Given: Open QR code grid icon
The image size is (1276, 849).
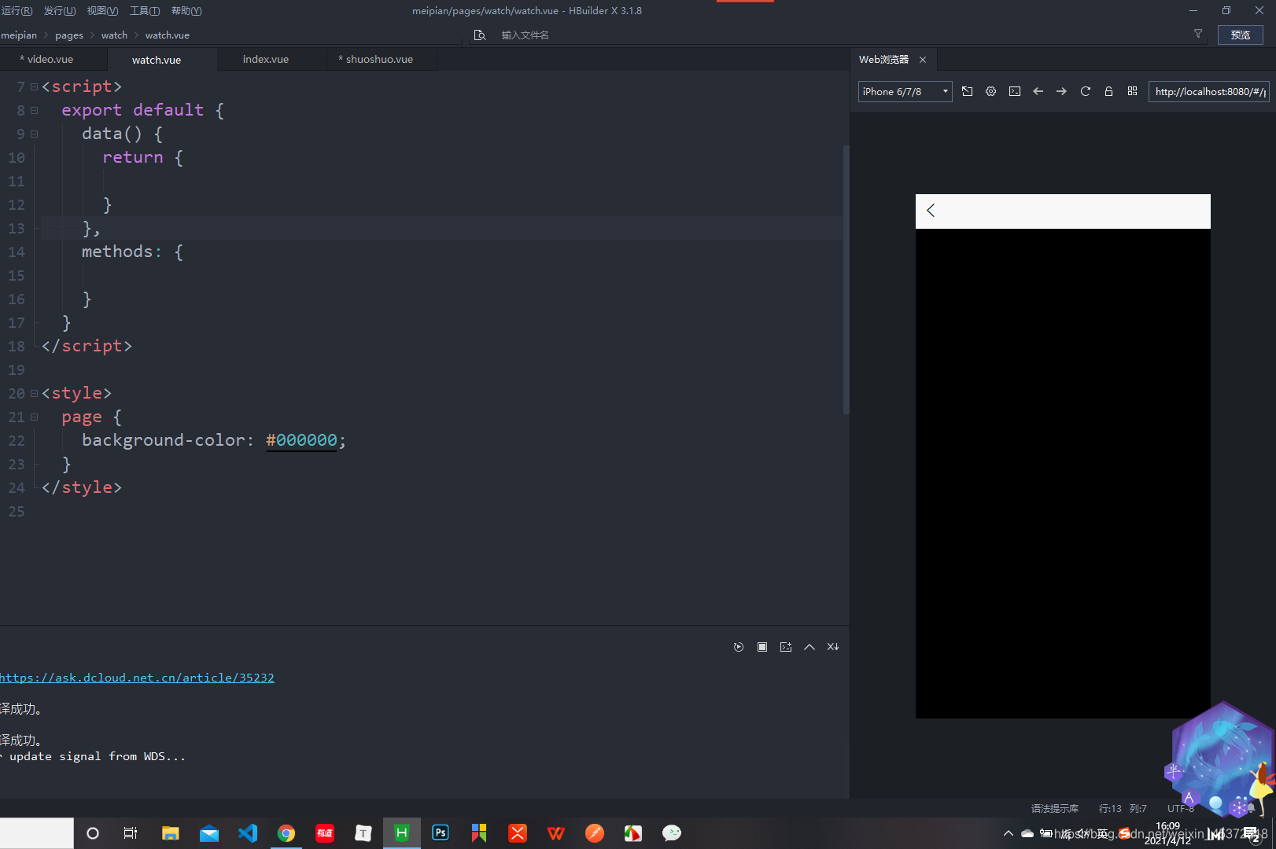Looking at the screenshot, I should coord(1132,91).
